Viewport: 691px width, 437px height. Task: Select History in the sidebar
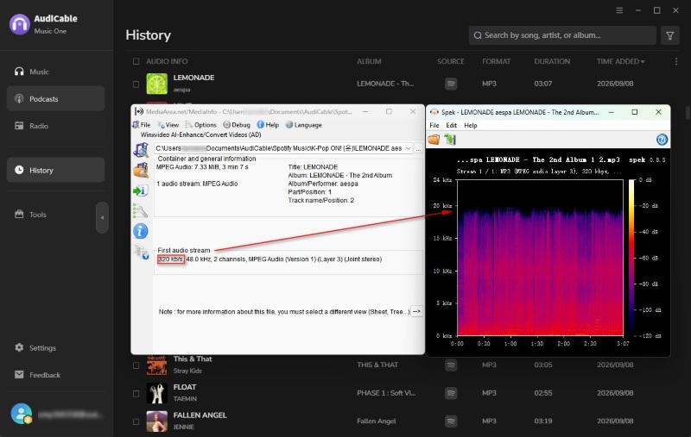pyautogui.click(x=55, y=170)
